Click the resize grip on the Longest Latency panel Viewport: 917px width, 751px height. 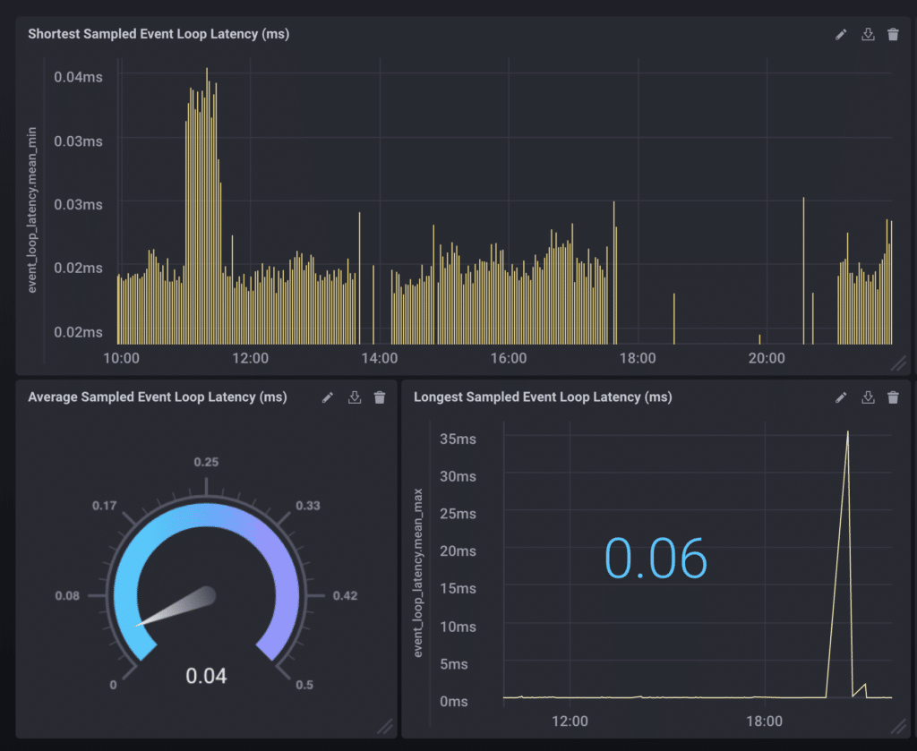[x=898, y=726]
